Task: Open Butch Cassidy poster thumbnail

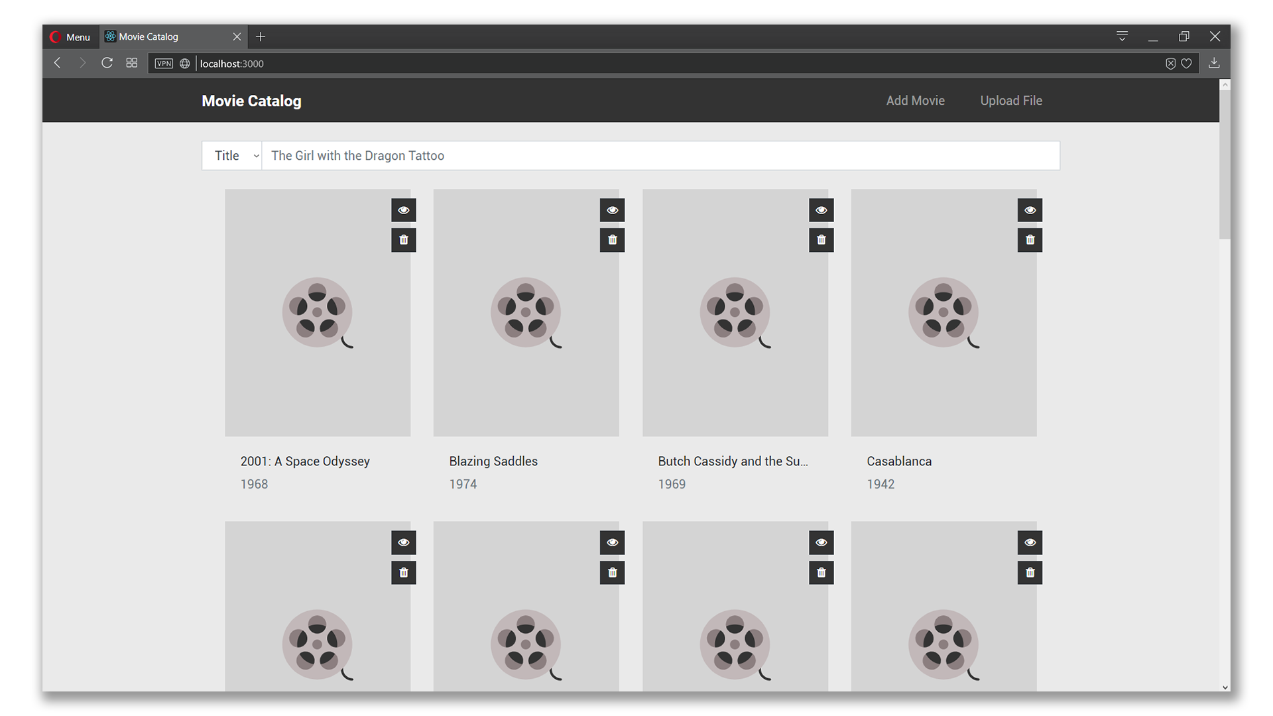Action: pyautogui.click(x=735, y=312)
